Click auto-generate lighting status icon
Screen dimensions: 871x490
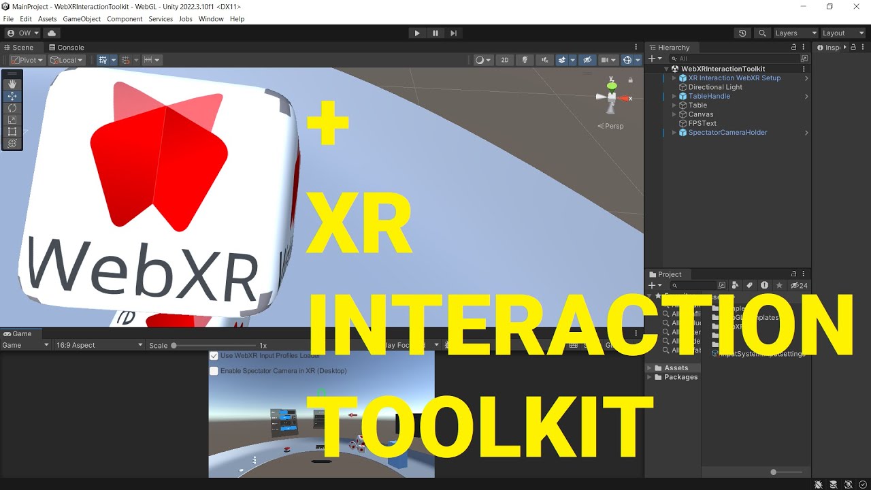[x=848, y=485]
